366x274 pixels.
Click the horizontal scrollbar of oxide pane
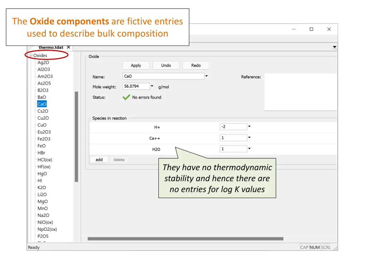186,239
